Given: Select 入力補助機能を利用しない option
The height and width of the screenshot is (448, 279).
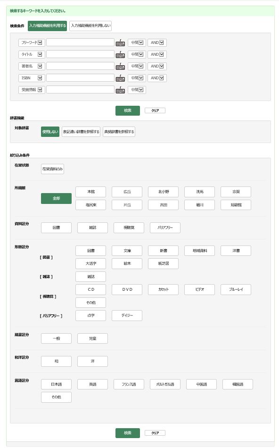Looking at the screenshot, I should pyautogui.click(x=90, y=25).
